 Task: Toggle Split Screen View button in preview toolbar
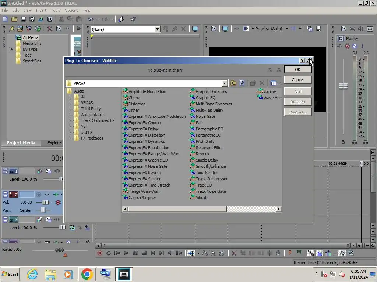coord(246,29)
